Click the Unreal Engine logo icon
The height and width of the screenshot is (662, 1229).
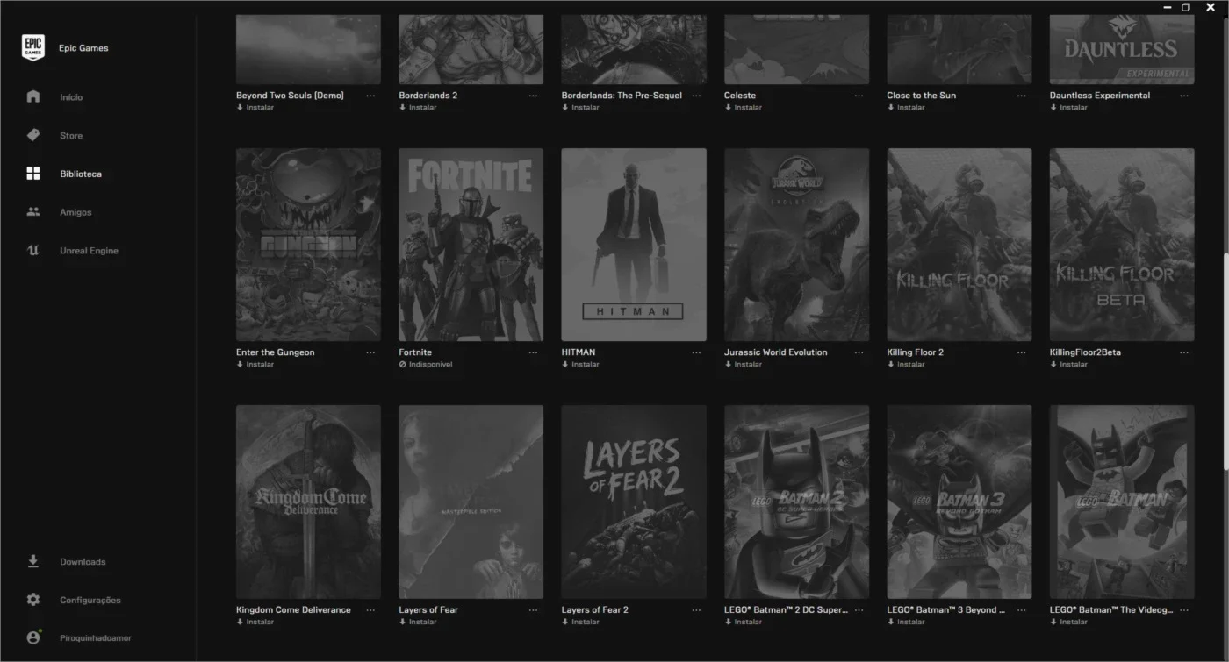click(x=33, y=250)
